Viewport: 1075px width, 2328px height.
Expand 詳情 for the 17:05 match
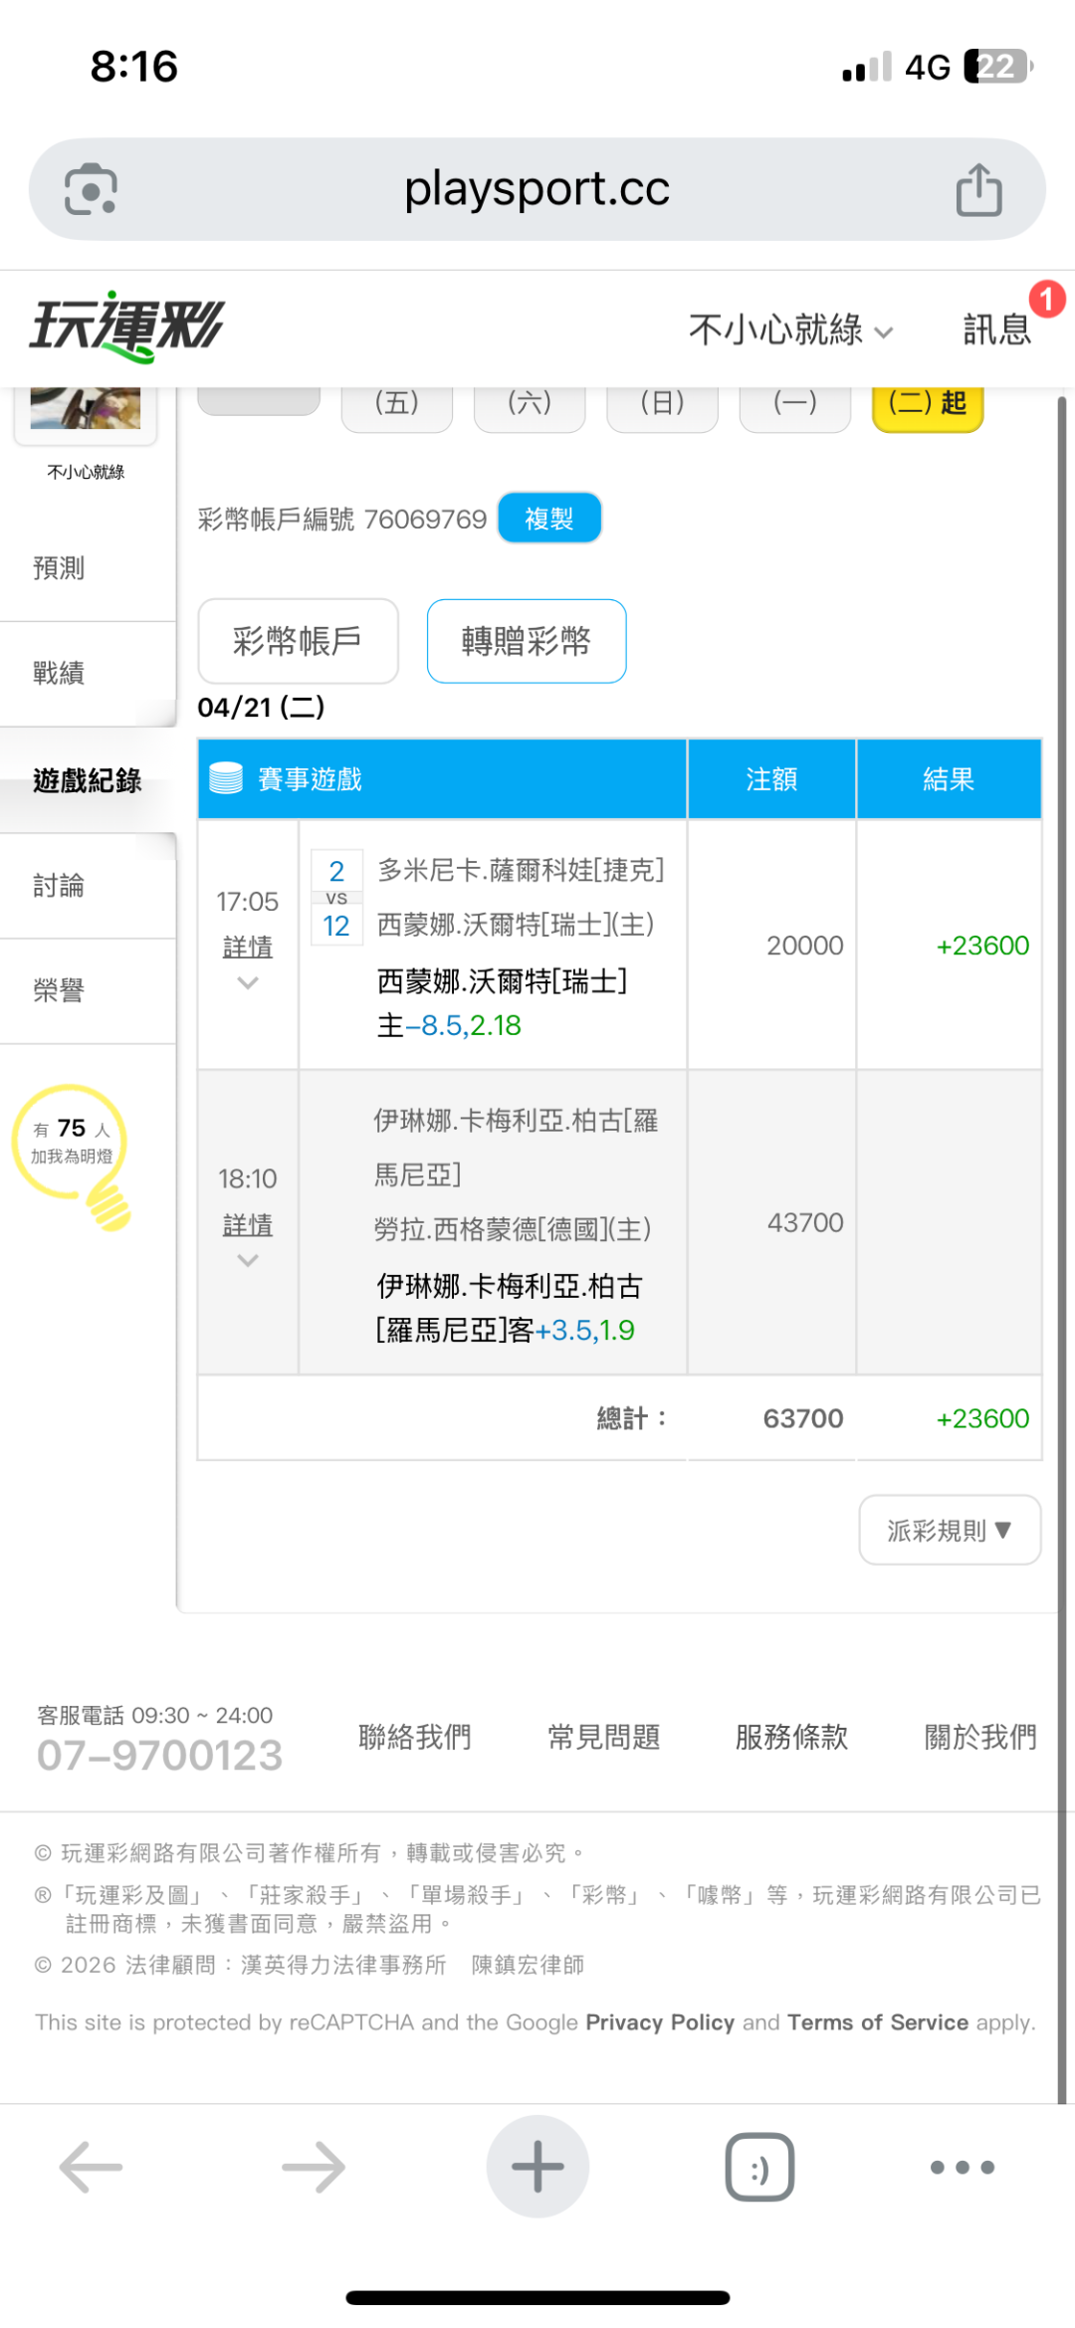pos(248,948)
